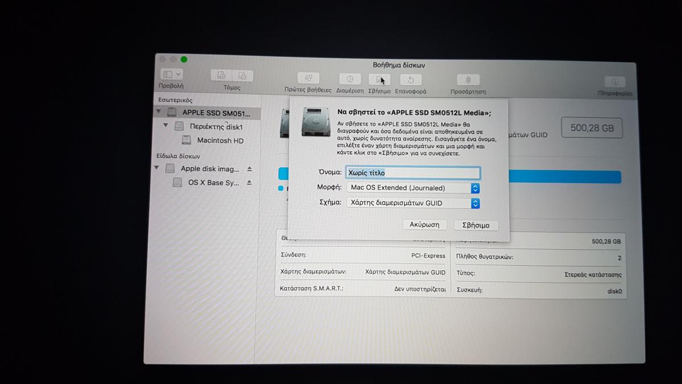Click the Όνομα name text field
This screenshot has width=682, height=384.
(x=413, y=172)
